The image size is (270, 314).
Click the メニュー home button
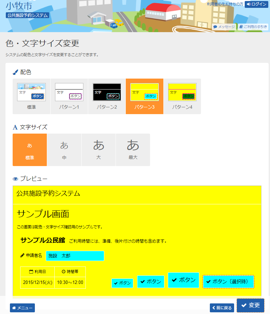point(23,308)
